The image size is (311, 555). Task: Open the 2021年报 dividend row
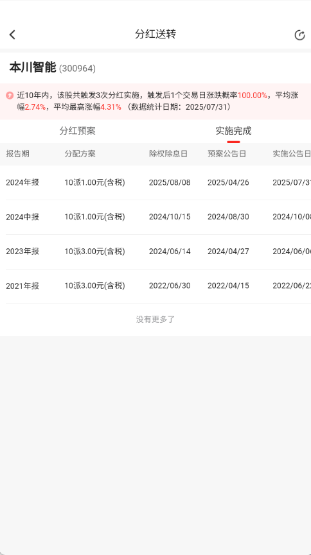[x=155, y=286]
